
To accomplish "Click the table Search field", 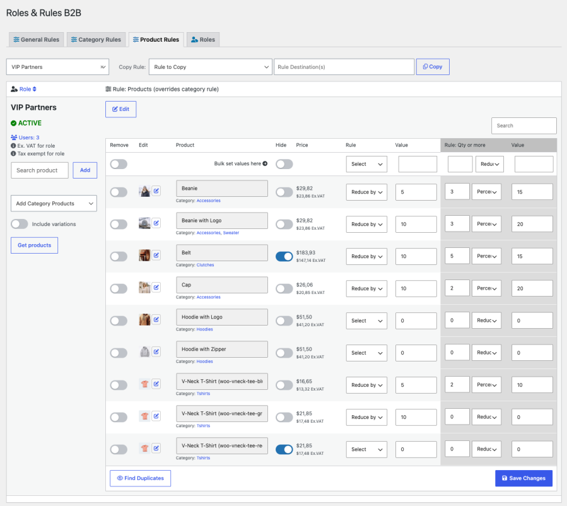I will [523, 126].
